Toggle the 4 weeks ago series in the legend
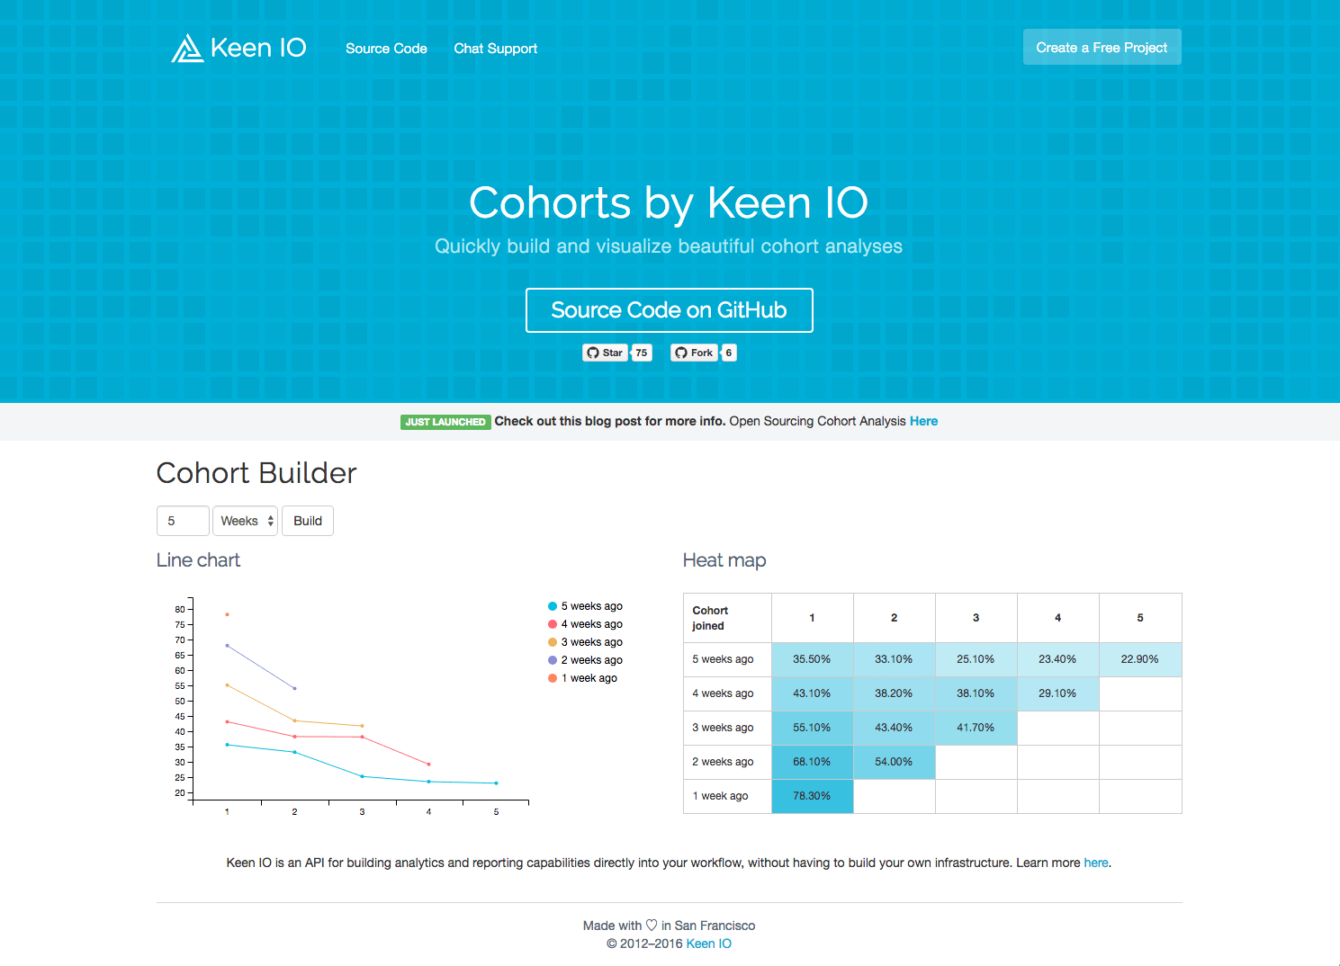 [552, 623]
